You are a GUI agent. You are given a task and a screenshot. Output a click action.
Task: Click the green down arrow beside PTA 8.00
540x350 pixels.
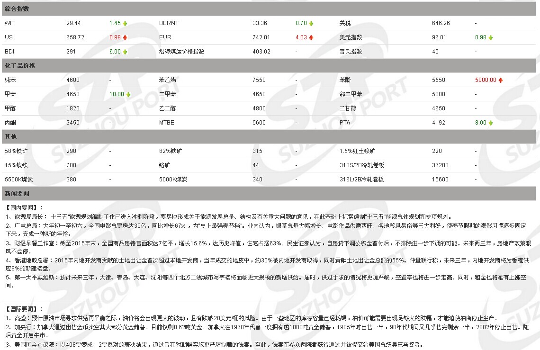coord(491,123)
